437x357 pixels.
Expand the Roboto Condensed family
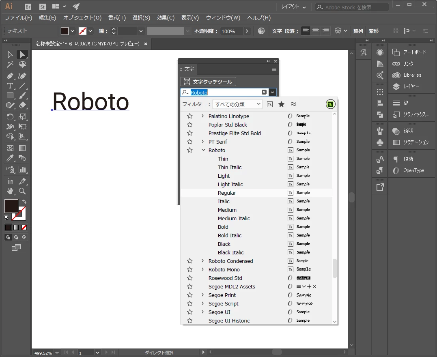[x=202, y=261]
